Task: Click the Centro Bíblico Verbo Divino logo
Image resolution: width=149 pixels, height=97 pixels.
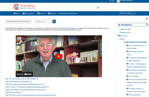Action: click(x=24, y=7)
